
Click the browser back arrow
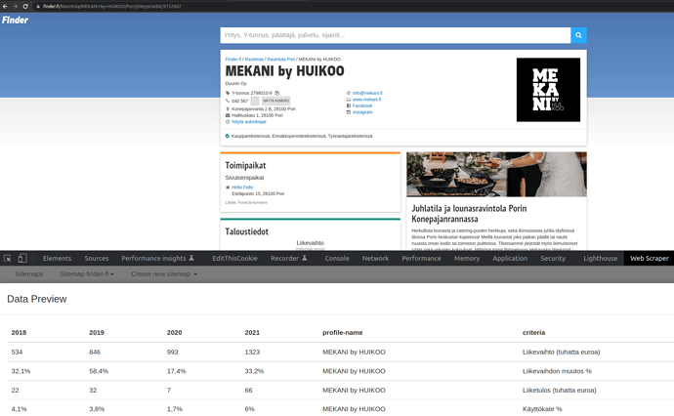coord(5,7)
